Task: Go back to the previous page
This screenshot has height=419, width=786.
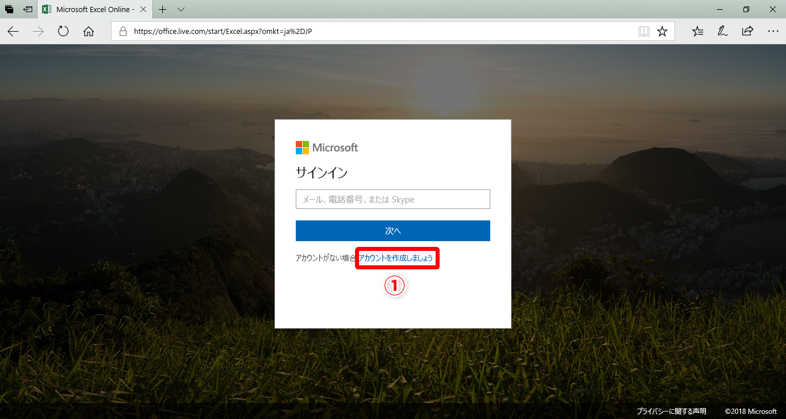Action: click(13, 32)
